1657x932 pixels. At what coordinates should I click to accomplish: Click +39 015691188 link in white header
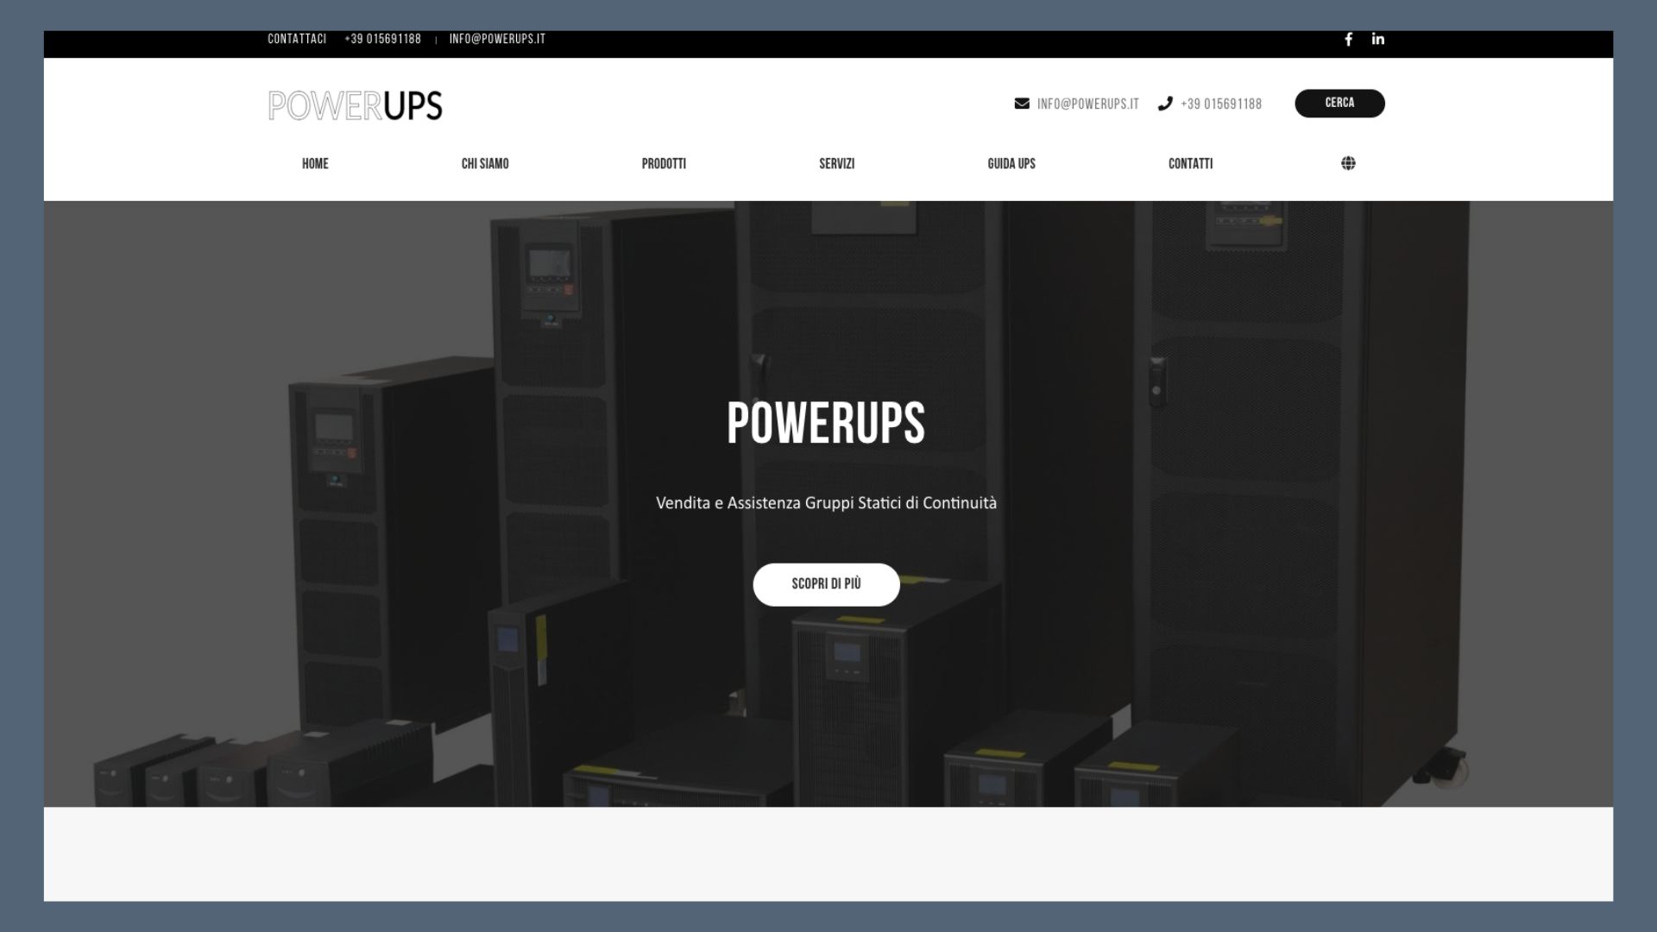[1221, 104]
